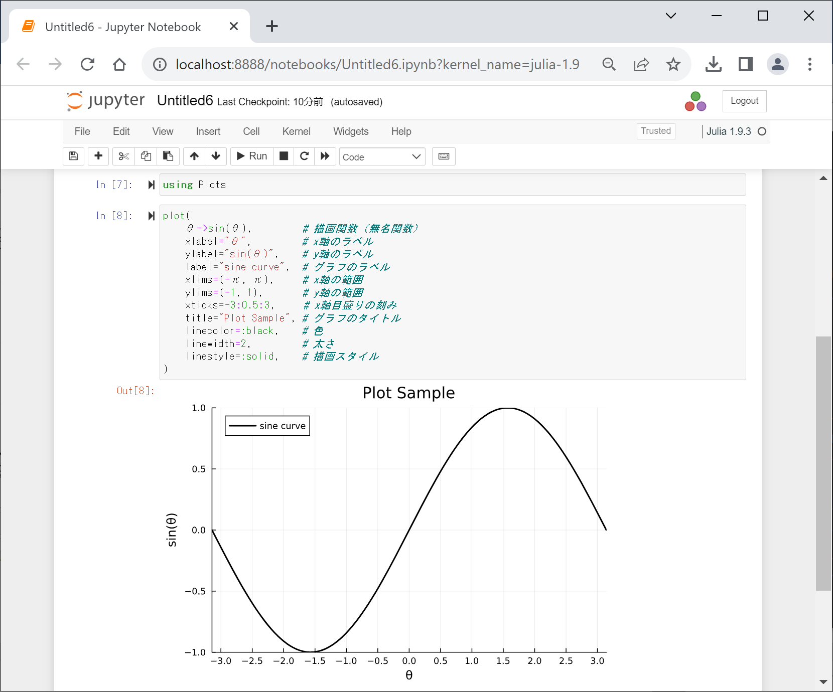Insert a cell below with plus icon
The height and width of the screenshot is (692, 833).
(98, 156)
